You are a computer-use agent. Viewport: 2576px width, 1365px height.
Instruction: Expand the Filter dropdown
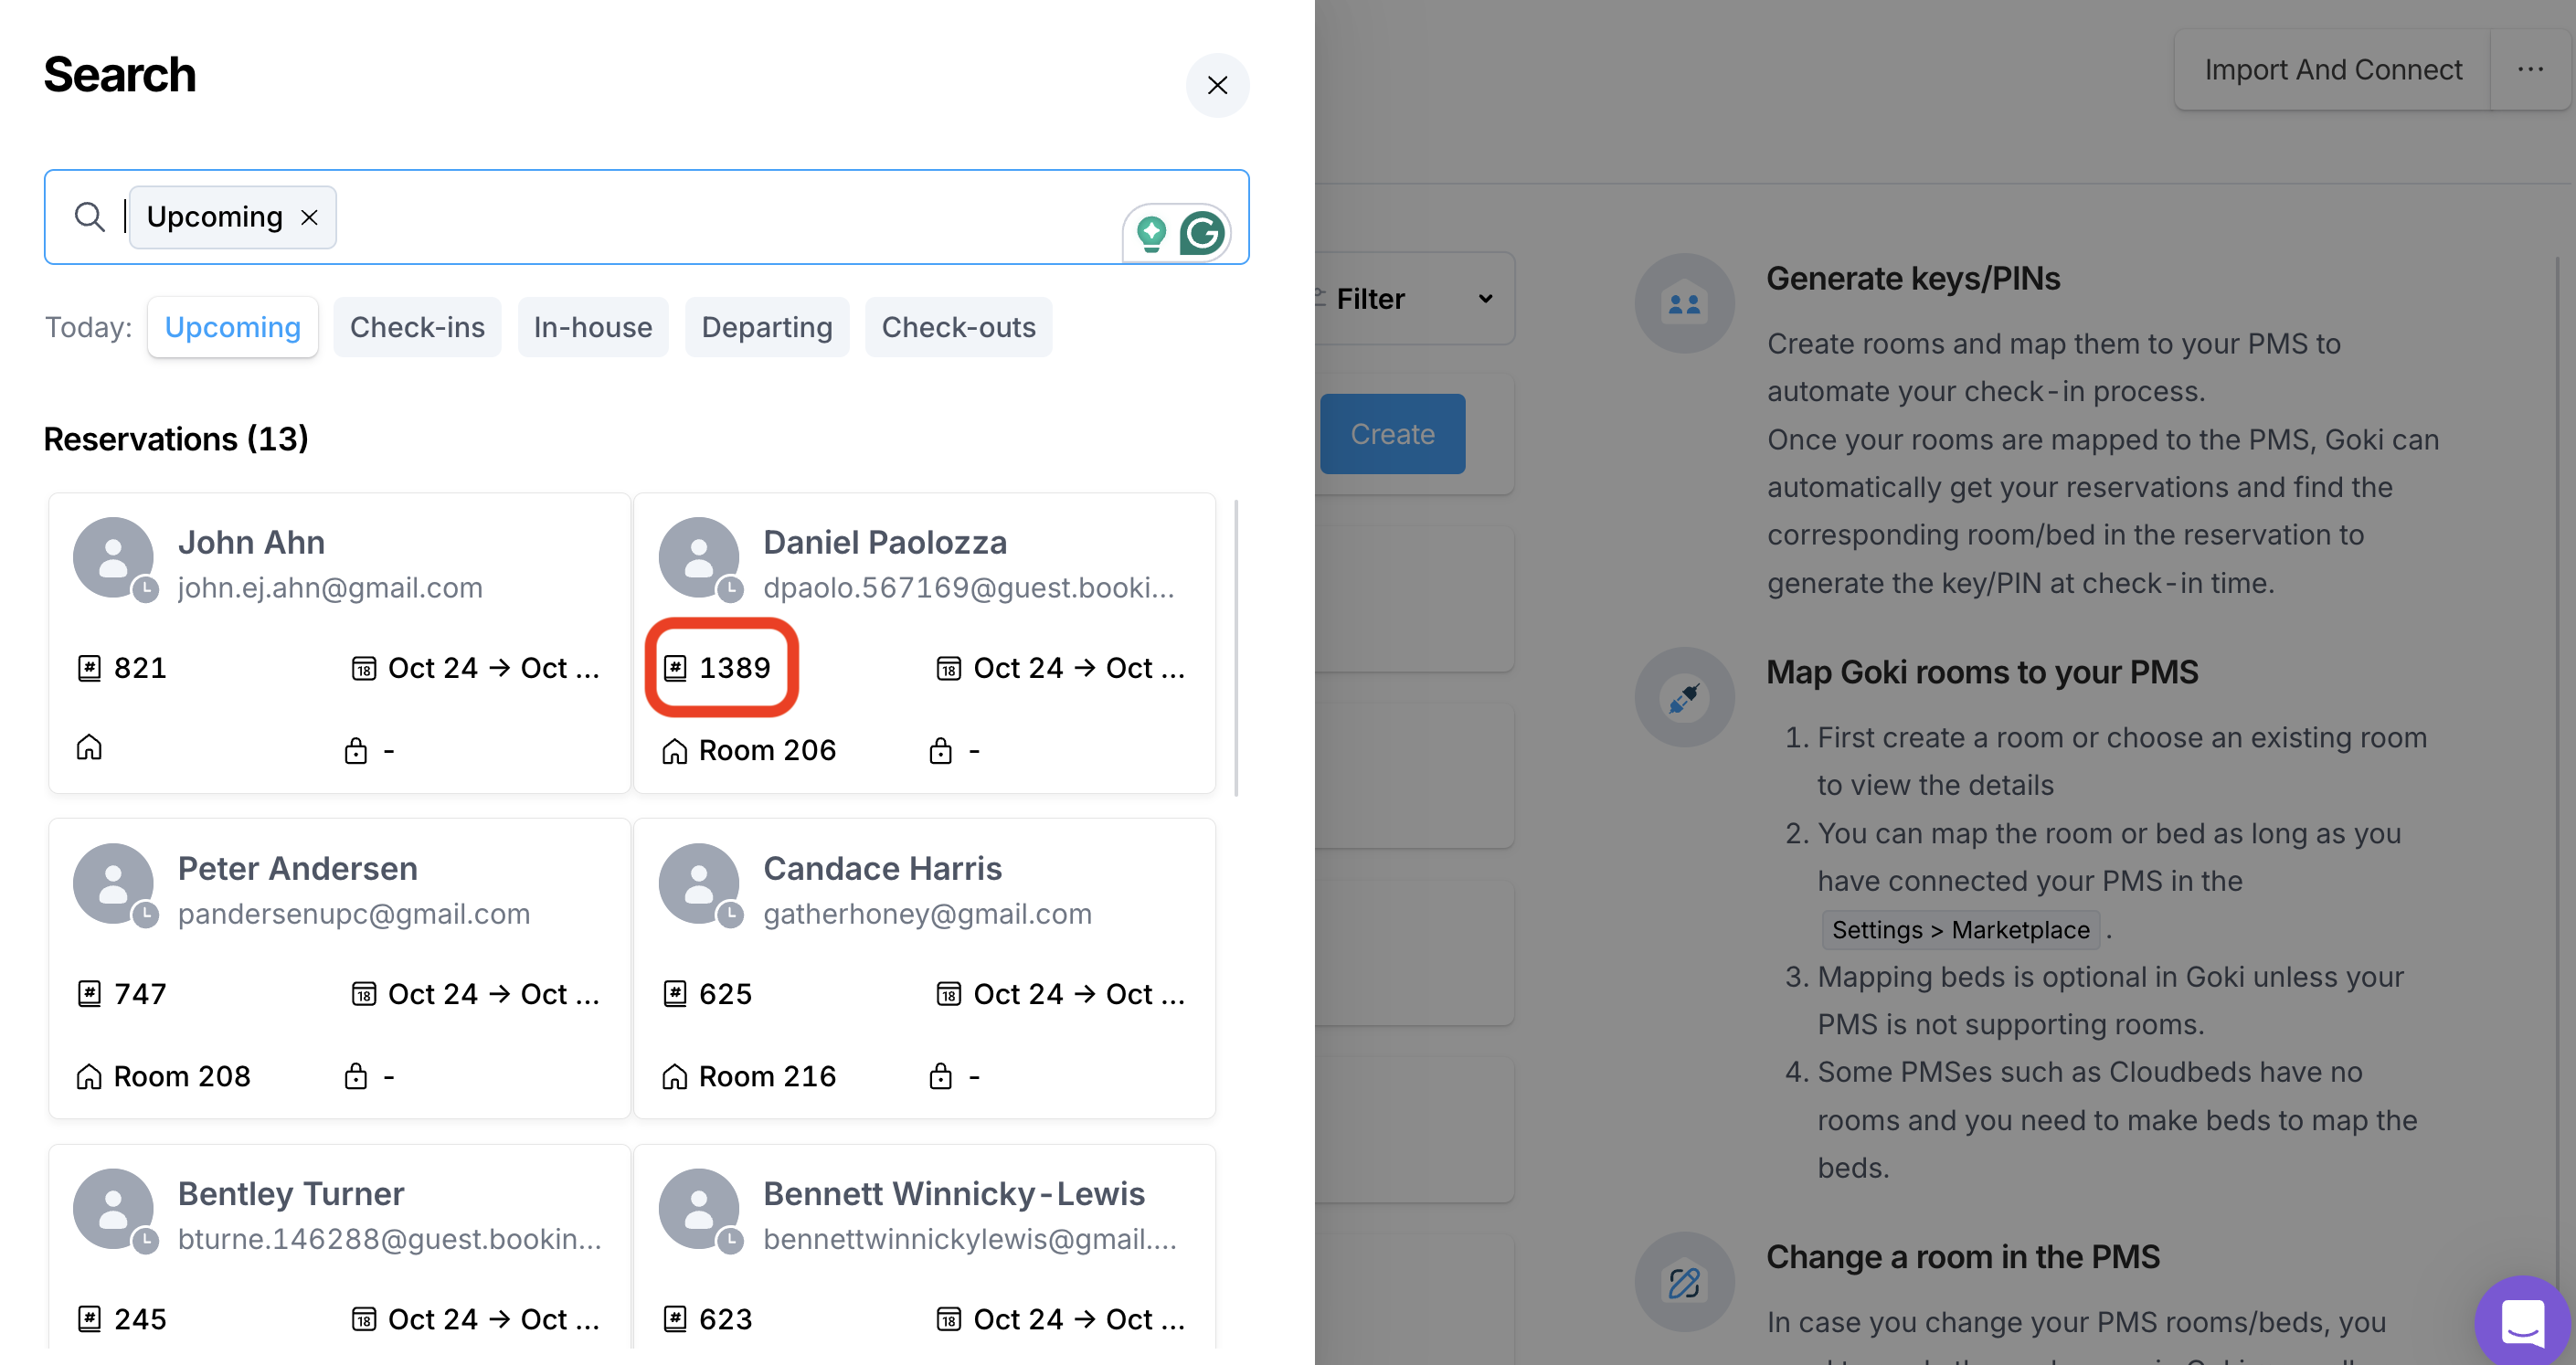1414,298
